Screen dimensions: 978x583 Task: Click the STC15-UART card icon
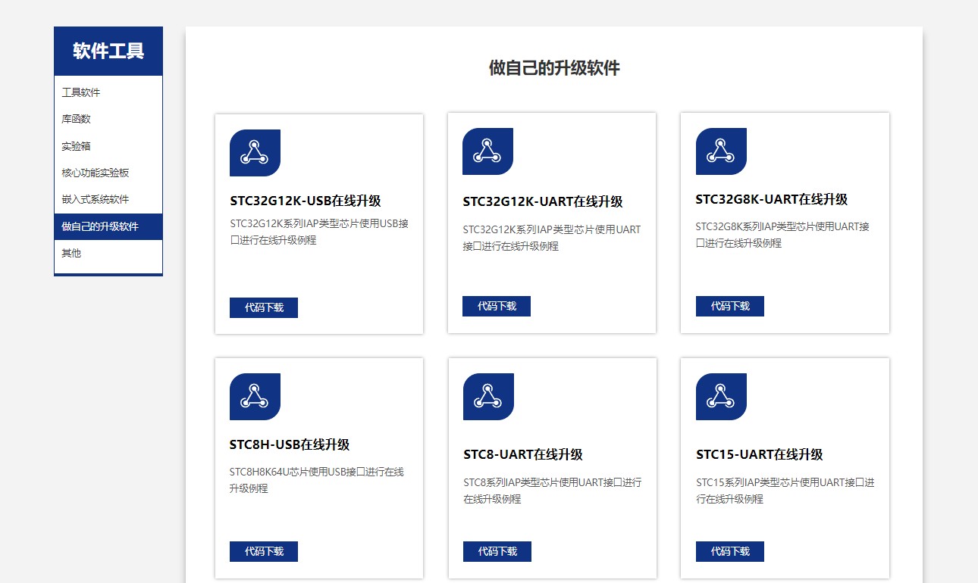click(x=721, y=397)
